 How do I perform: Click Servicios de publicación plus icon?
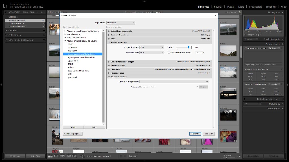pos(44,40)
